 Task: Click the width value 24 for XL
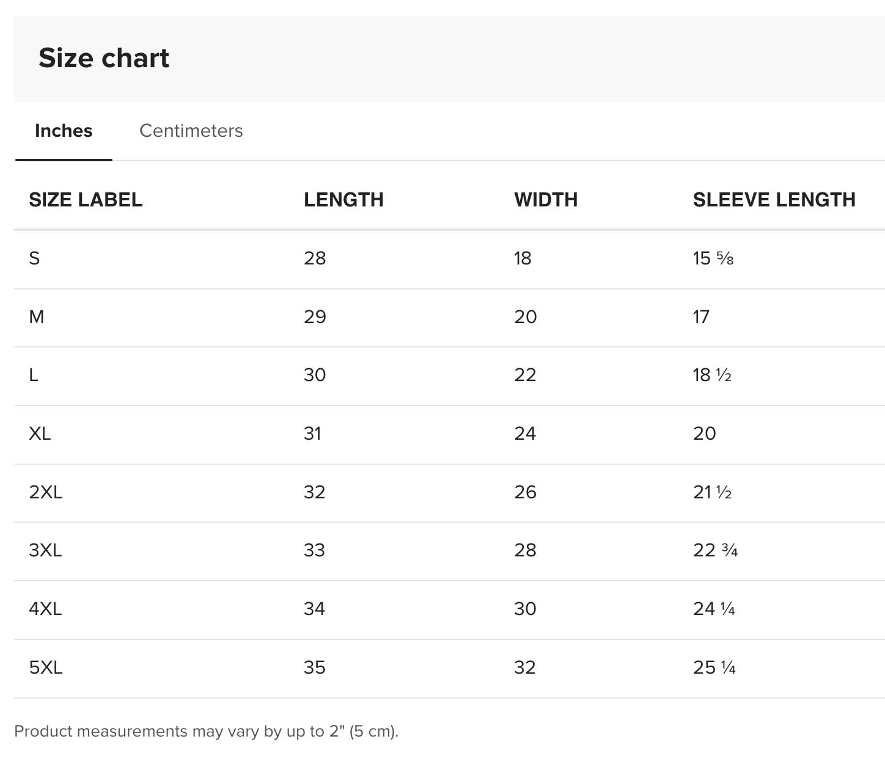(525, 434)
